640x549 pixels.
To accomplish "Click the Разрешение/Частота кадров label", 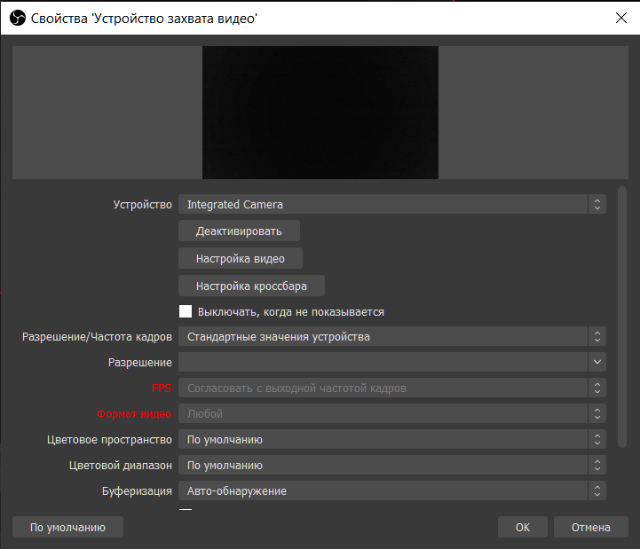I will (x=97, y=337).
